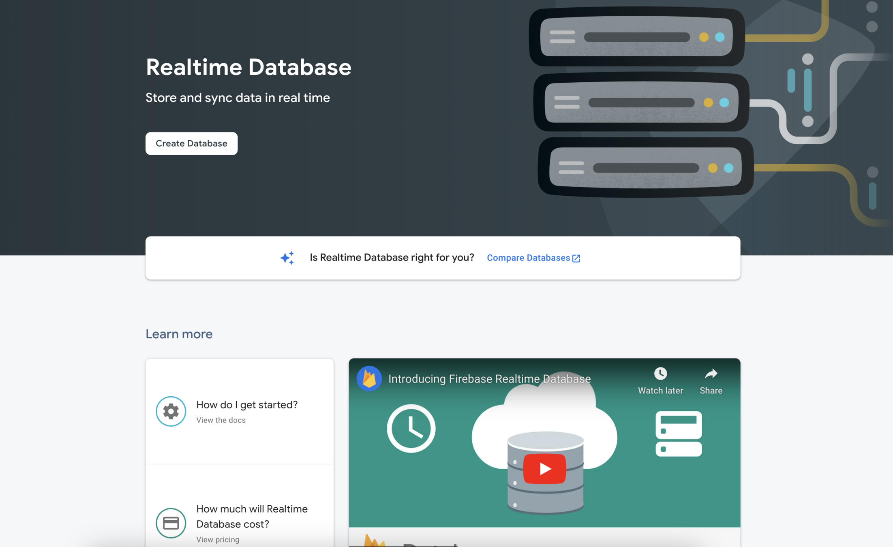Click the Watch later clock icon

(660, 374)
